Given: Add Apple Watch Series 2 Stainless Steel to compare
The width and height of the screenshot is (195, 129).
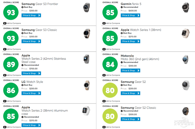Looking at the screenshot, I should [x=5, y=75].
